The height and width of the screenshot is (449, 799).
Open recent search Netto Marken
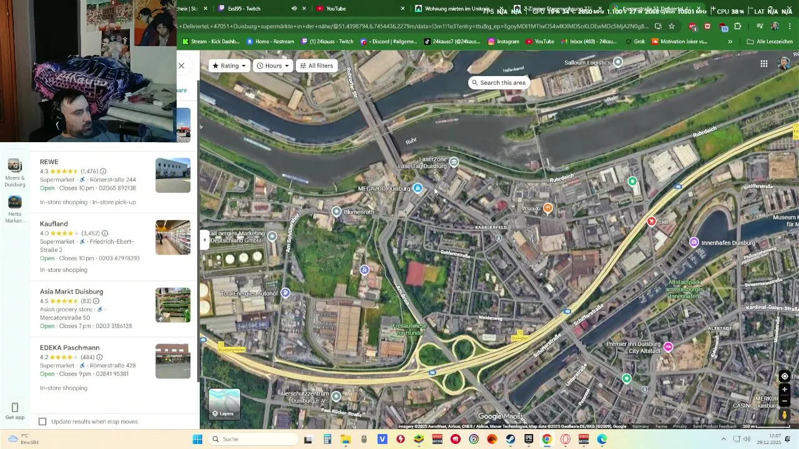(15, 210)
